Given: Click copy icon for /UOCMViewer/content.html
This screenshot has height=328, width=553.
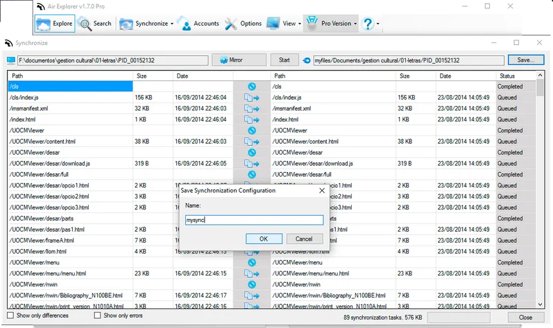Looking at the screenshot, I should pos(252,142).
